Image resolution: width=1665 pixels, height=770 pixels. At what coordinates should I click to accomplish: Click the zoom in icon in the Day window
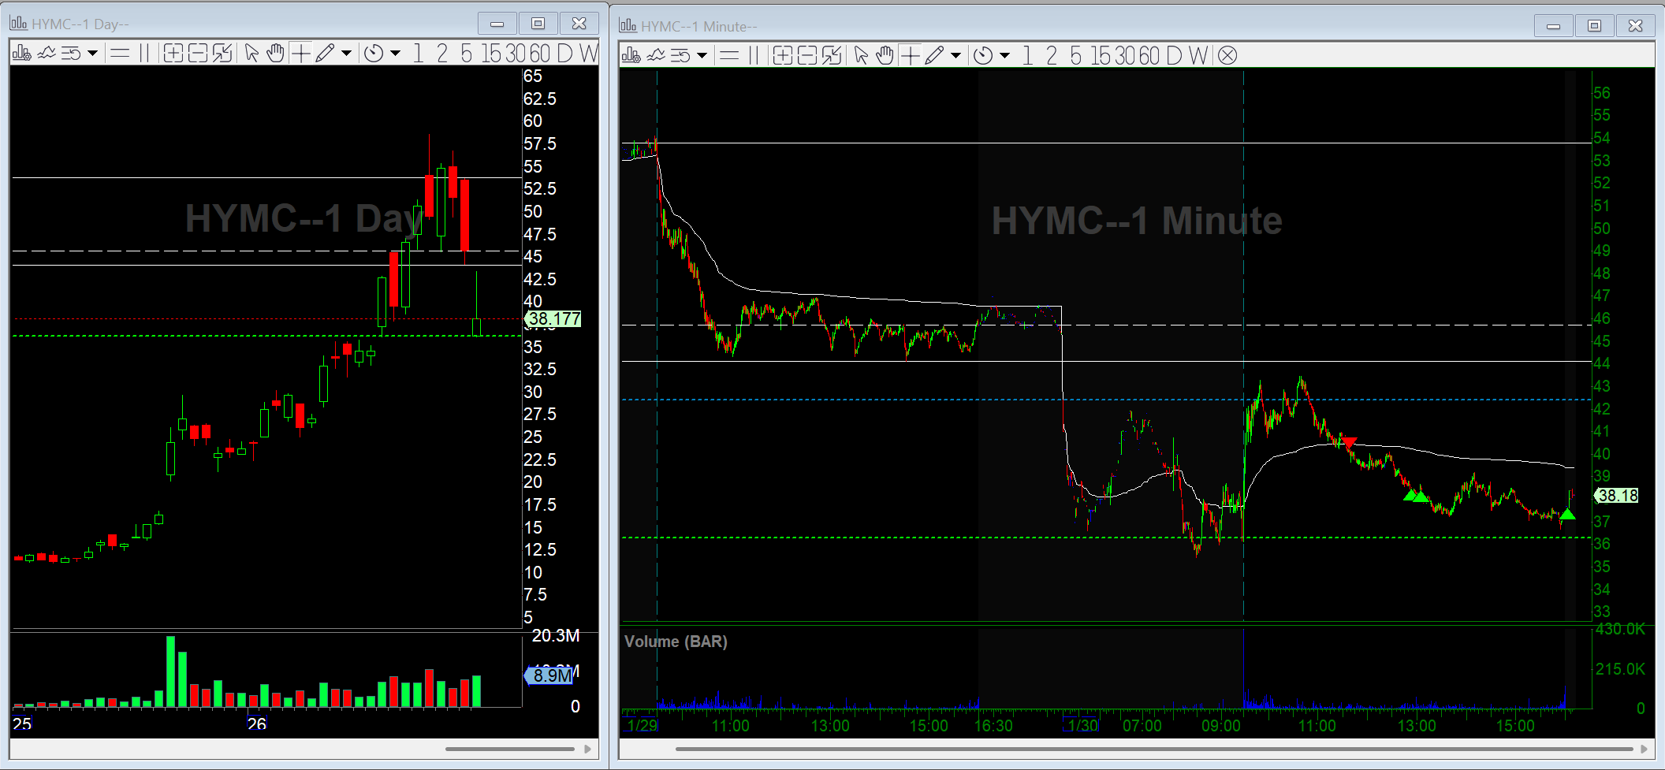pos(173,54)
